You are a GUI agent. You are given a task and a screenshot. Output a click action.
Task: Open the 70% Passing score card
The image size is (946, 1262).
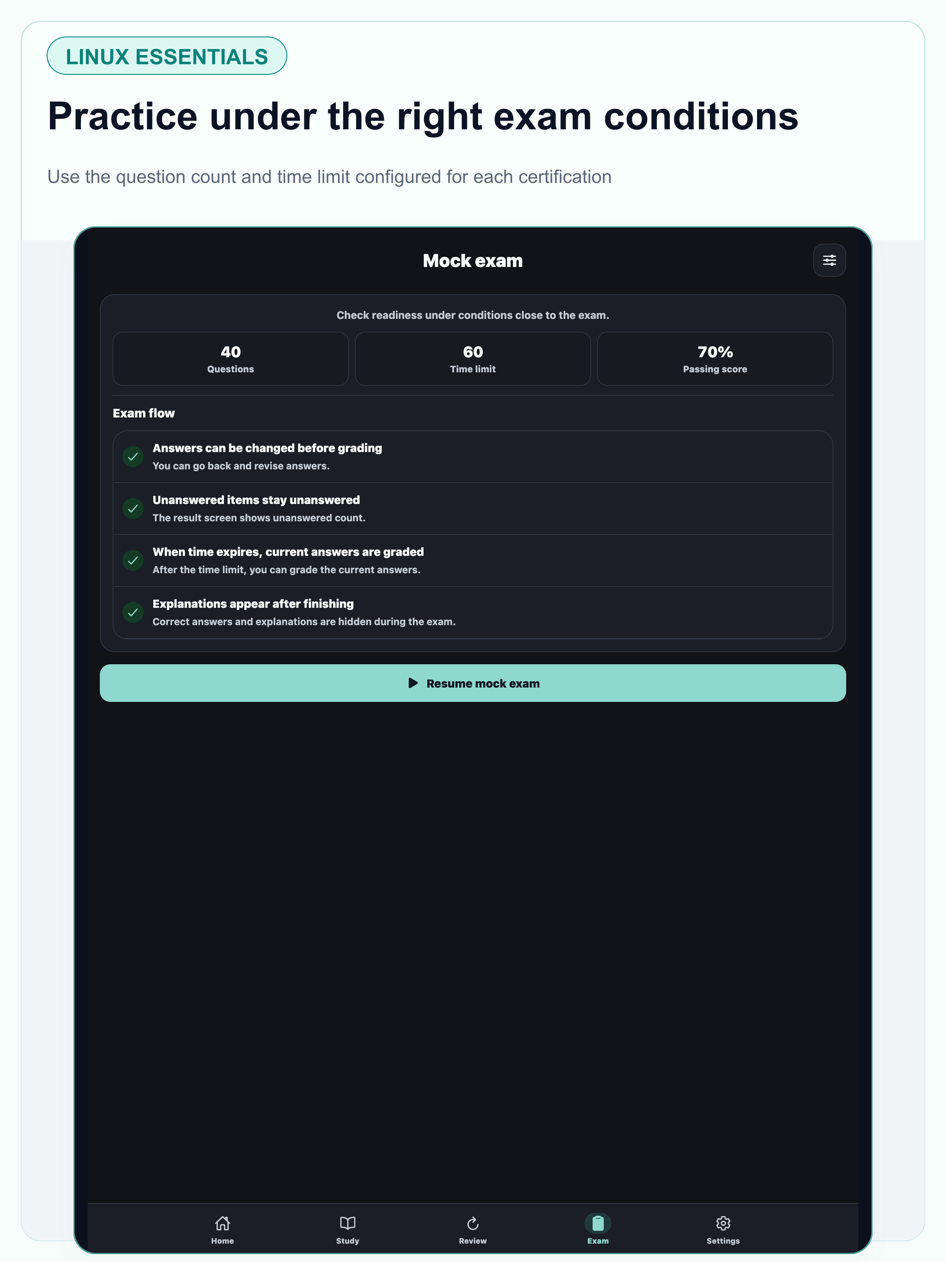715,359
